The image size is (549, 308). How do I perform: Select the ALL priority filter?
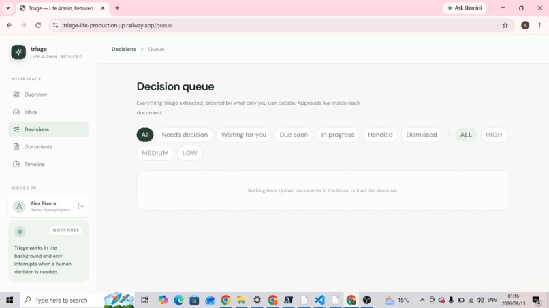point(466,135)
